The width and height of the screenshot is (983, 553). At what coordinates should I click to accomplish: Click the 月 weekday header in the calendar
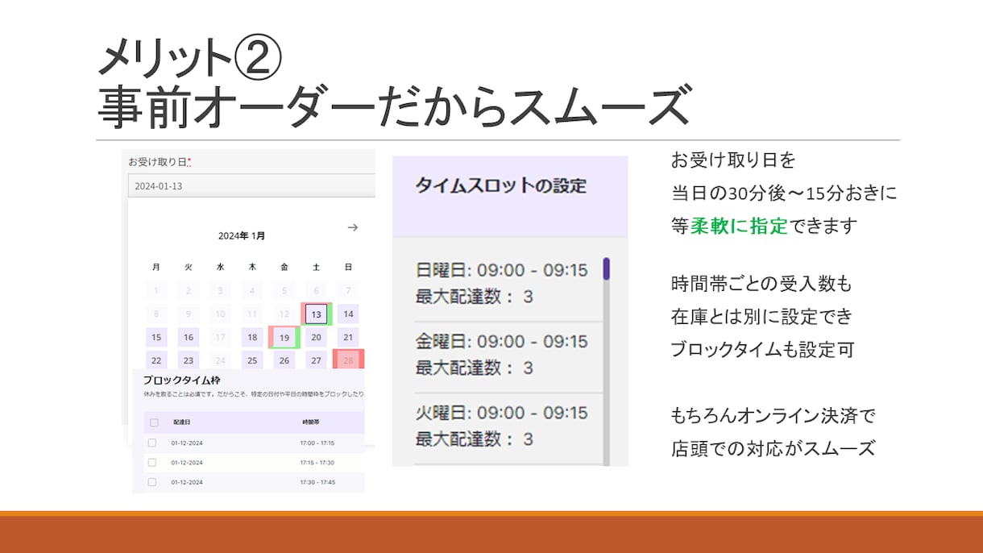pyautogui.click(x=156, y=267)
